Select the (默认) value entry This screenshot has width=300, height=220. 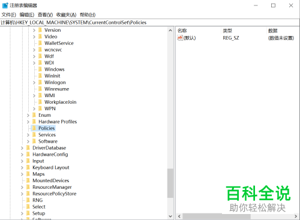[x=190, y=38]
